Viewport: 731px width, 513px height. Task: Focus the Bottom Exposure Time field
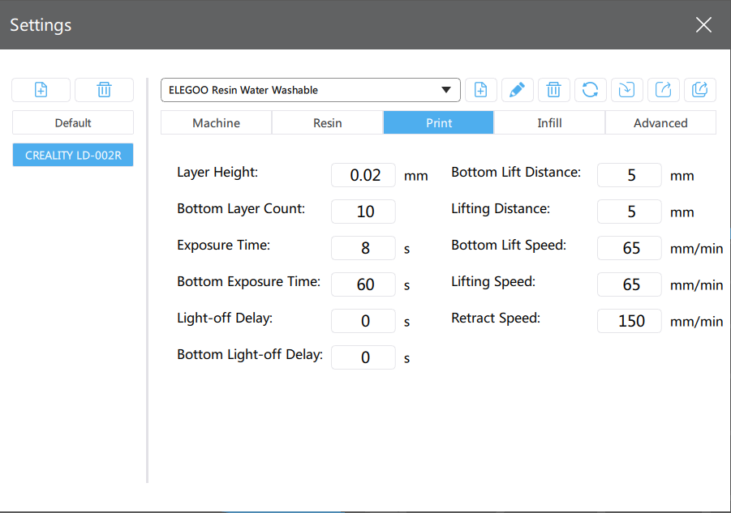click(363, 284)
